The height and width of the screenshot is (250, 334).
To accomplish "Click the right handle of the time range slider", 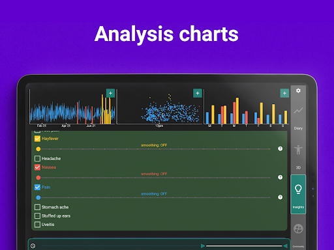I will [x=285, y=246].
